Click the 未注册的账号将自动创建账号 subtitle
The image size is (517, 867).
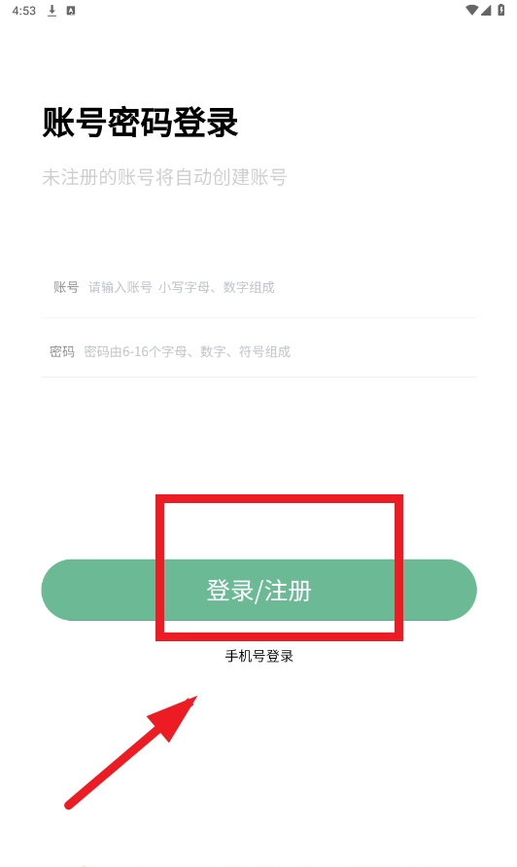pos(164,177)
